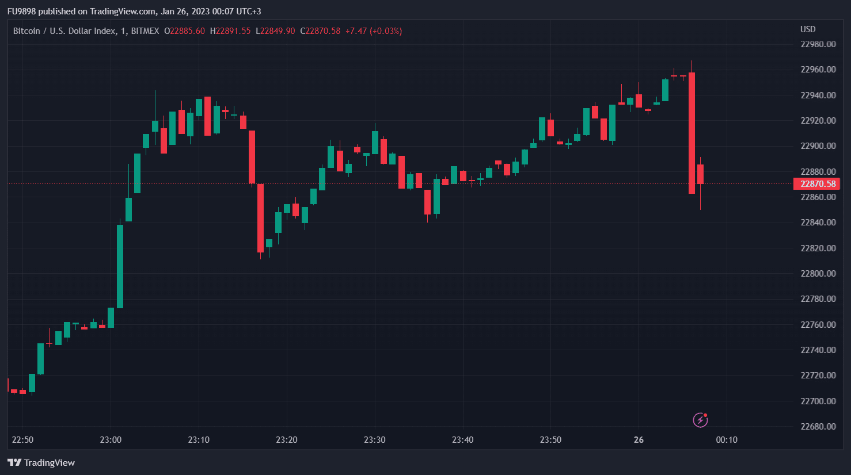
Task: Click the 22700.00 price scale label
Action: pyautogui.click(x=818, y=401)
